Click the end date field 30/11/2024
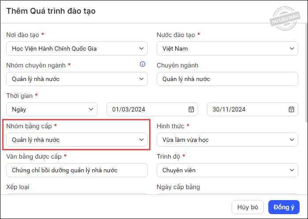The width and height of the screenshot is (308, 219). coord(245,109)
